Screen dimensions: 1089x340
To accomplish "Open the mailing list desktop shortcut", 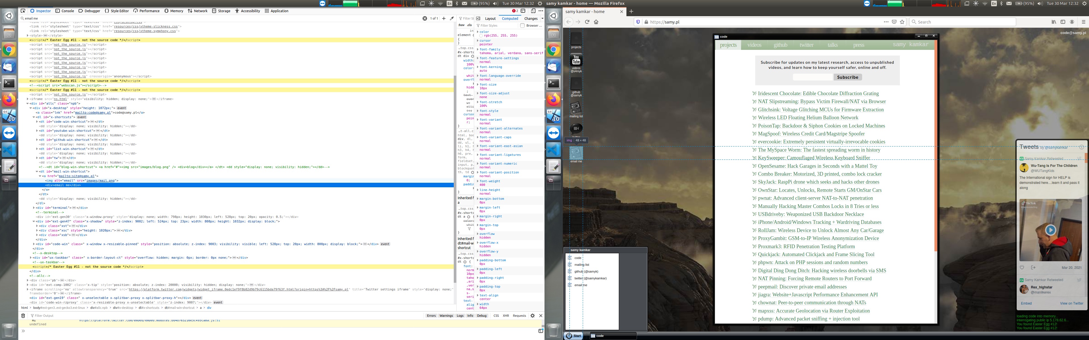I will point(576,110).
